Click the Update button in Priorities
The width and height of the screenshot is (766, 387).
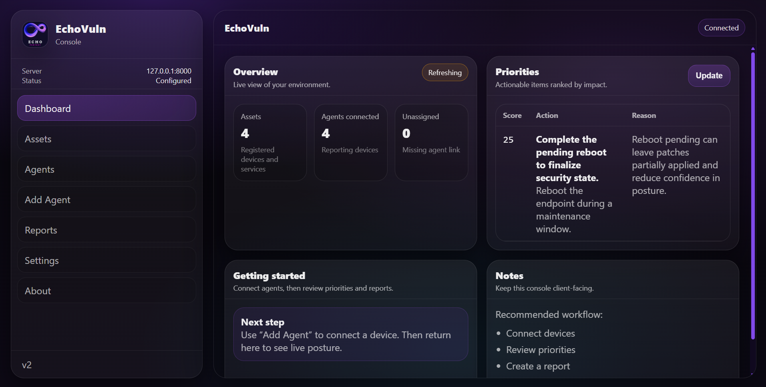point(709,76)
